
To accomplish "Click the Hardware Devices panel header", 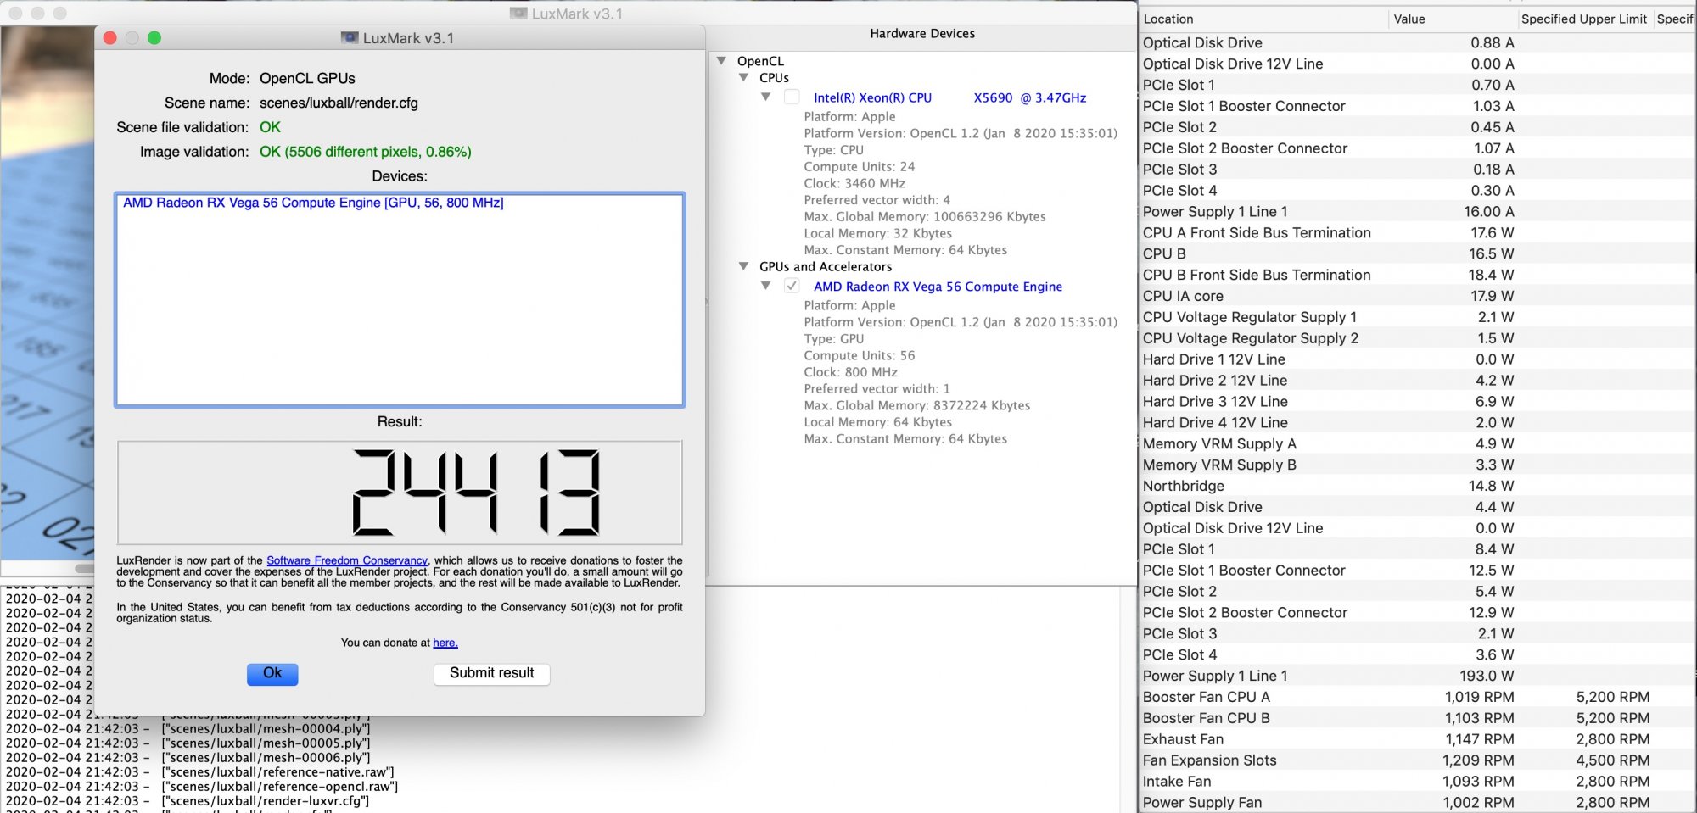I will [x=922, y=34].
